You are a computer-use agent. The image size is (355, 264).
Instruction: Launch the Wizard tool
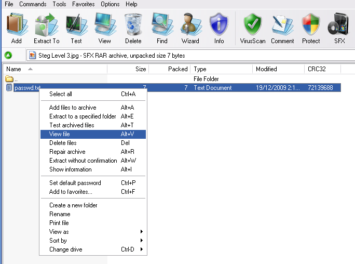[x=190, y=28]
